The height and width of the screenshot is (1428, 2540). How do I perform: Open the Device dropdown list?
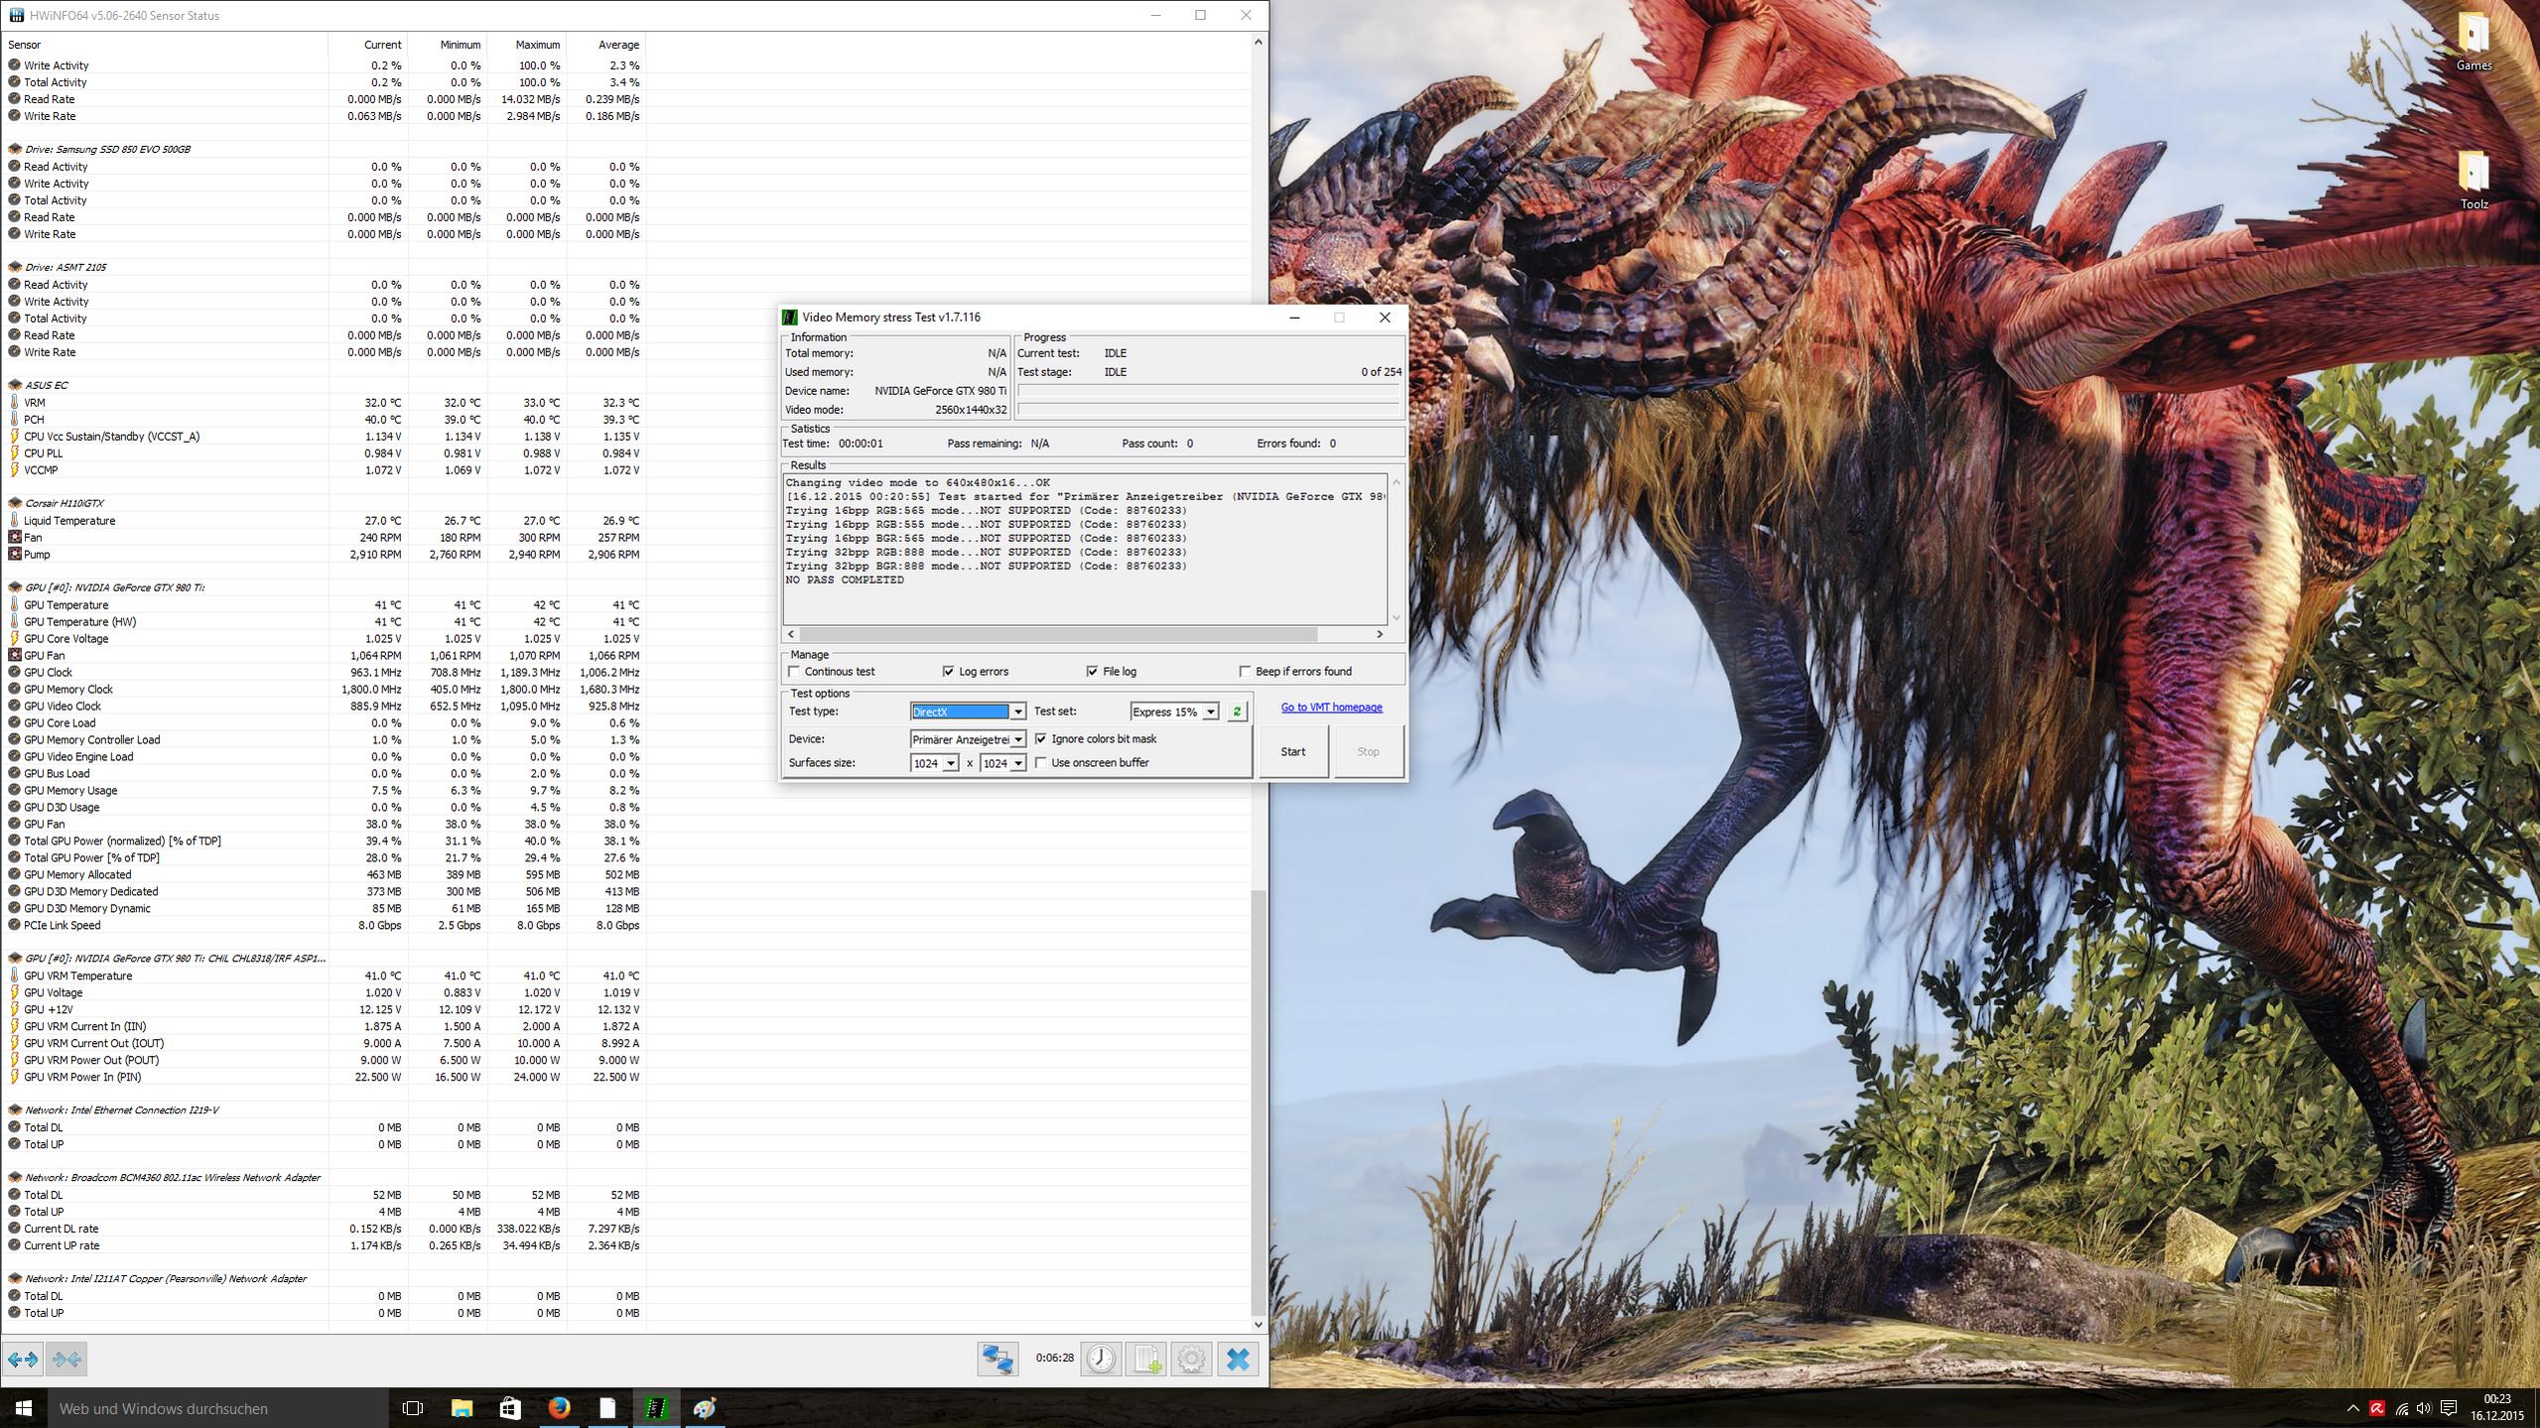1017,739
